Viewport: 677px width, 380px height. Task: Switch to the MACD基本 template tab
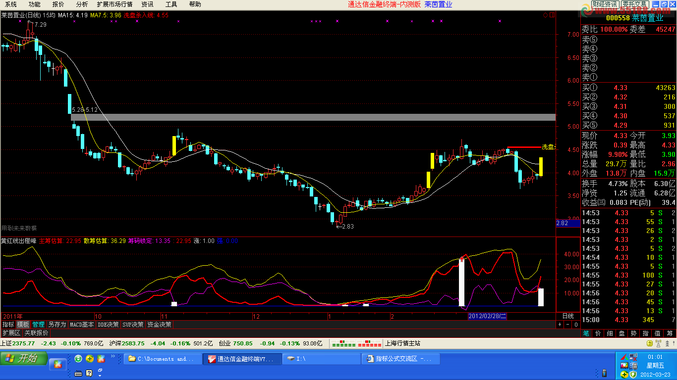point(82,325)
